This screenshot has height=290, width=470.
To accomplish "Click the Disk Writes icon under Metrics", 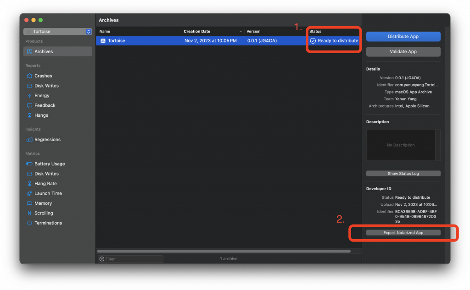I will click(x=29, y=174).
